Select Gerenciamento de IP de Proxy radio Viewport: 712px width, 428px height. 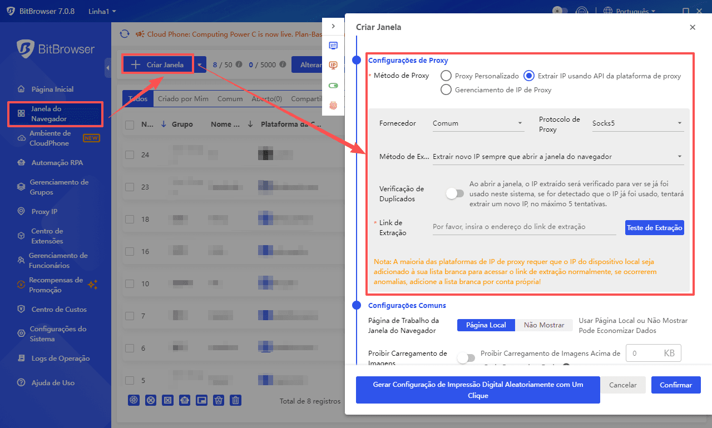446,90
